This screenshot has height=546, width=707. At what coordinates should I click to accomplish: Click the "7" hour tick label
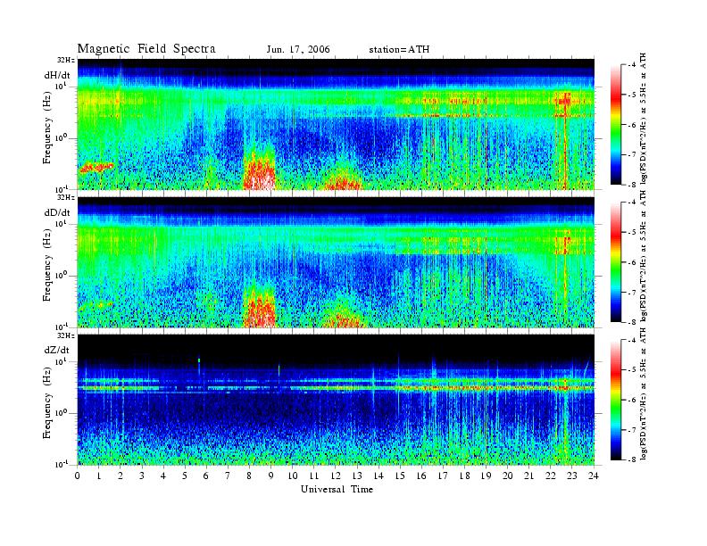coord(229,476)
